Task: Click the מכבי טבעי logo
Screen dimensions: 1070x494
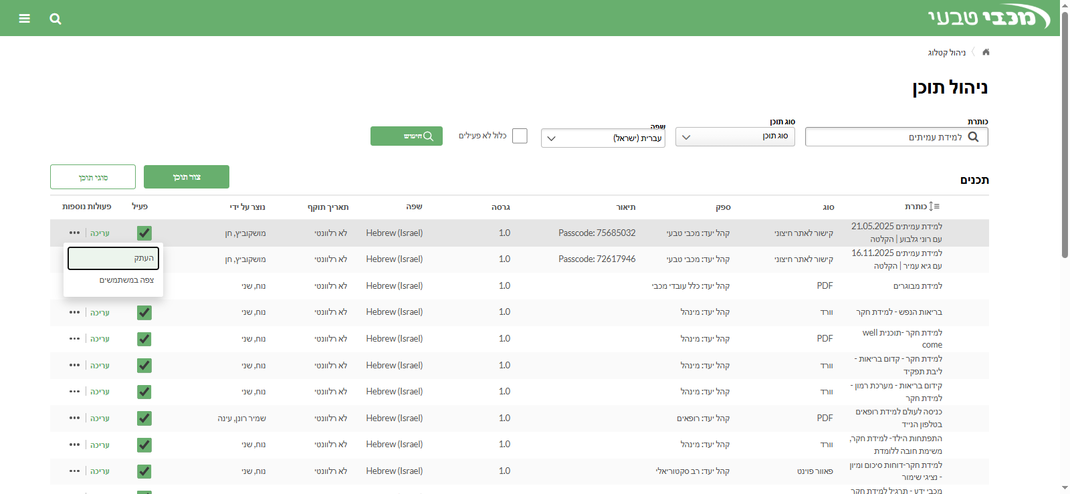Action: pos(989,17)
